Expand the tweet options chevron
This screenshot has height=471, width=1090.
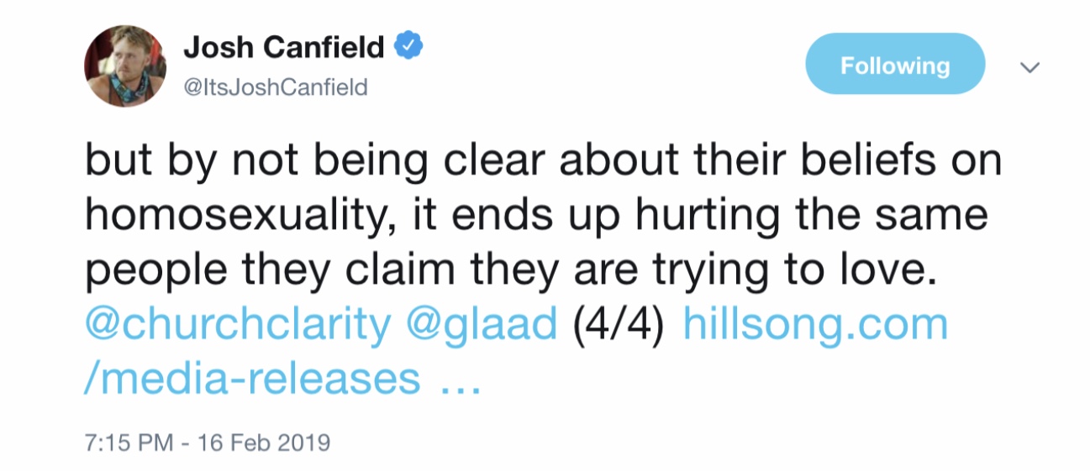(x=1029, y=65)
